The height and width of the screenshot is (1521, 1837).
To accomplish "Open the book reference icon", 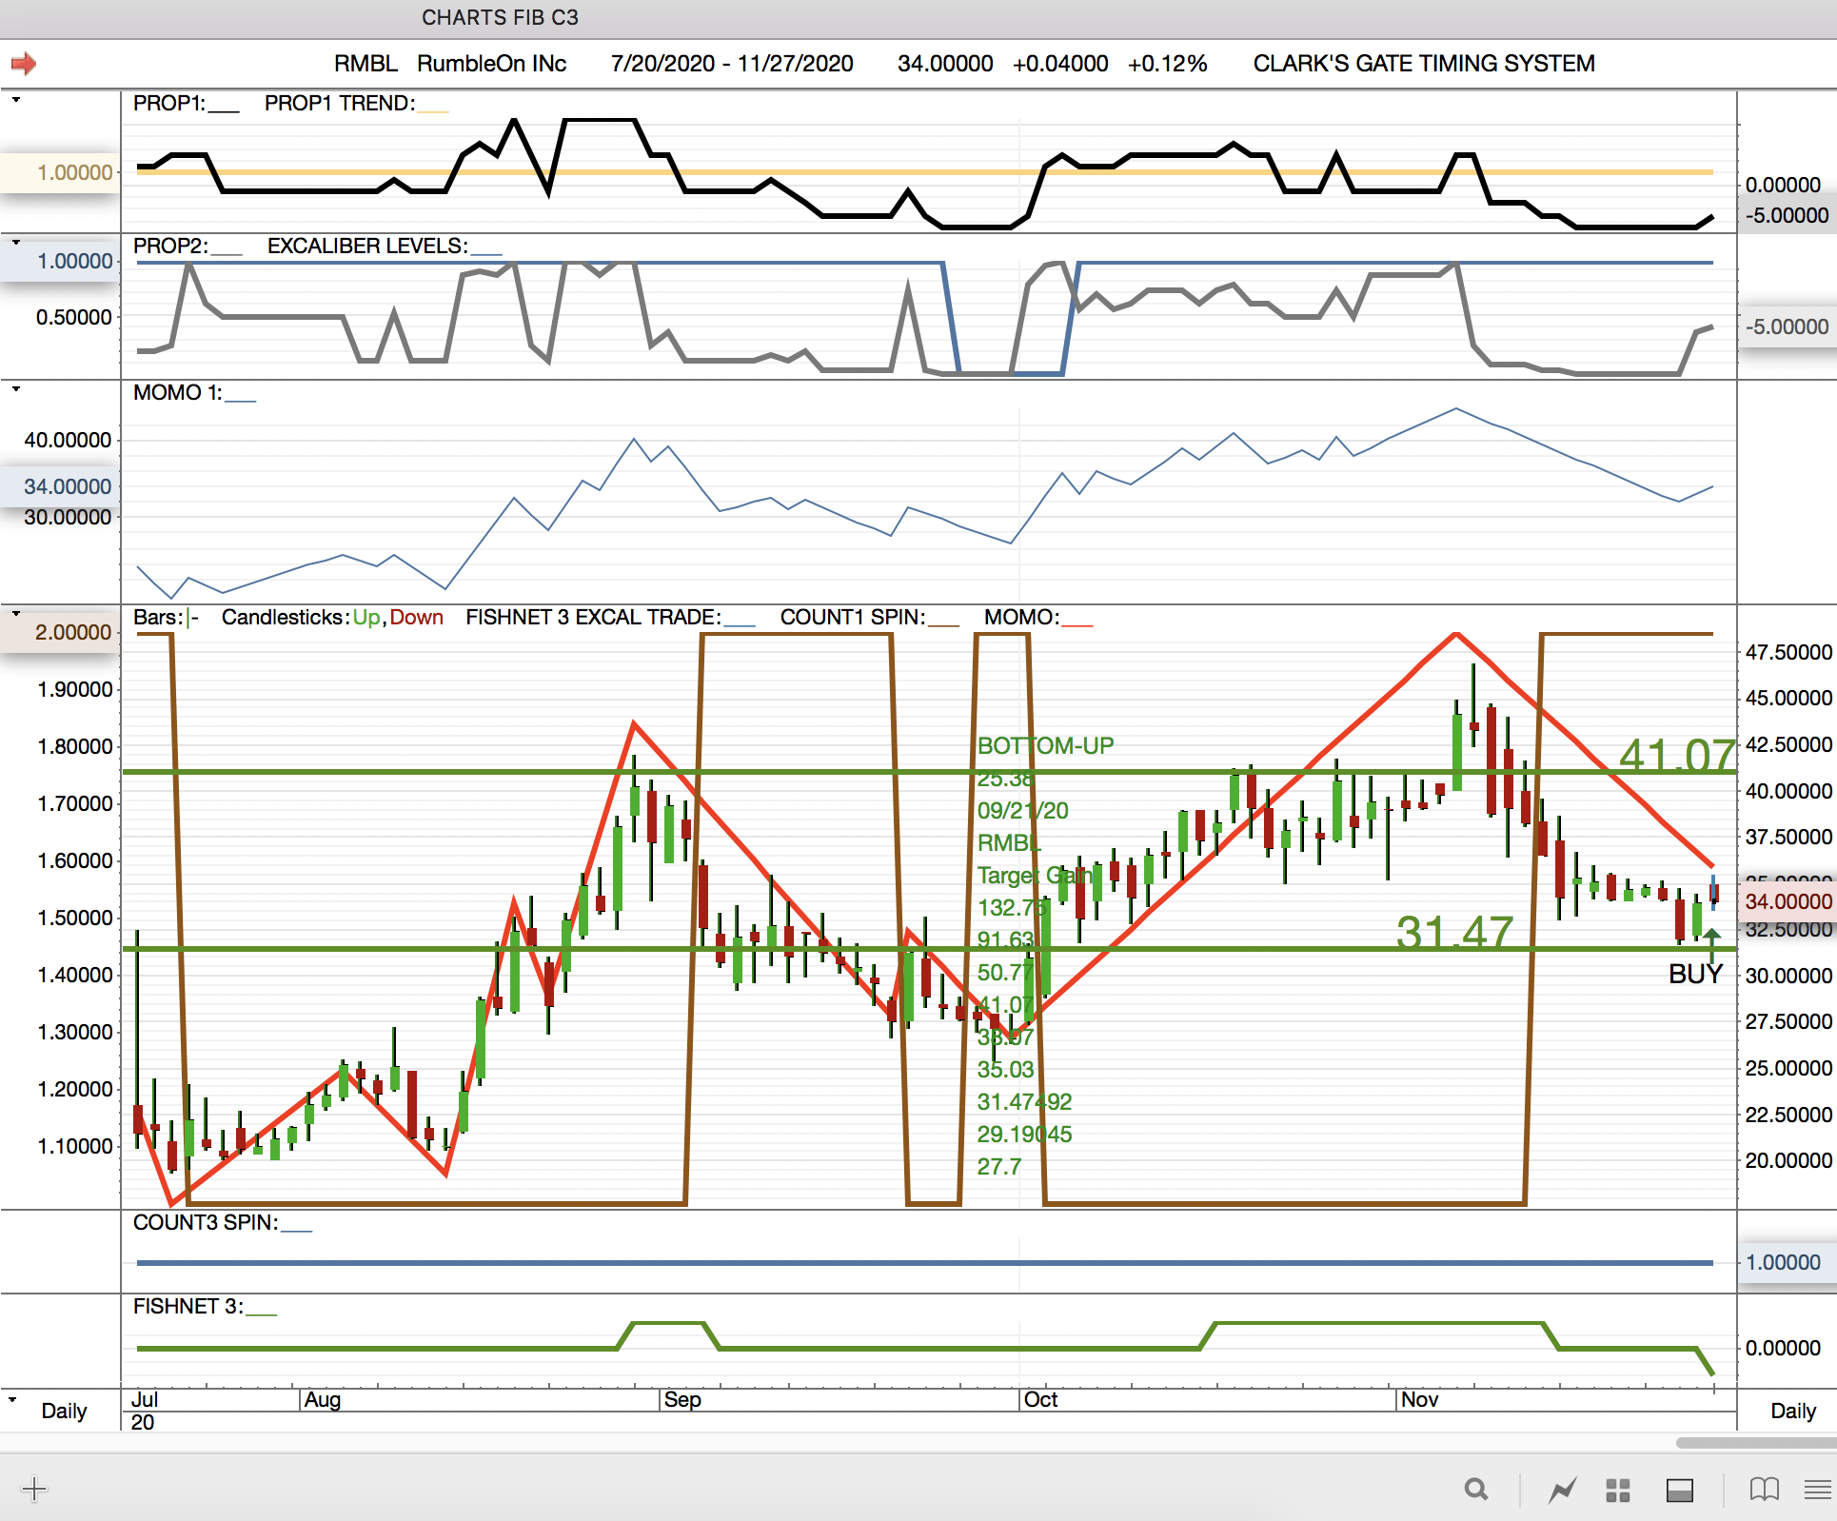I will click(1764, 1490).
